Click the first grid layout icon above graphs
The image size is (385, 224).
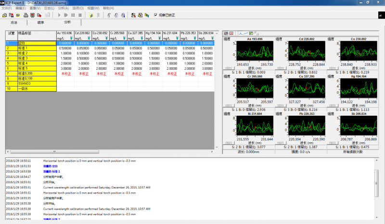coord(226,33)
